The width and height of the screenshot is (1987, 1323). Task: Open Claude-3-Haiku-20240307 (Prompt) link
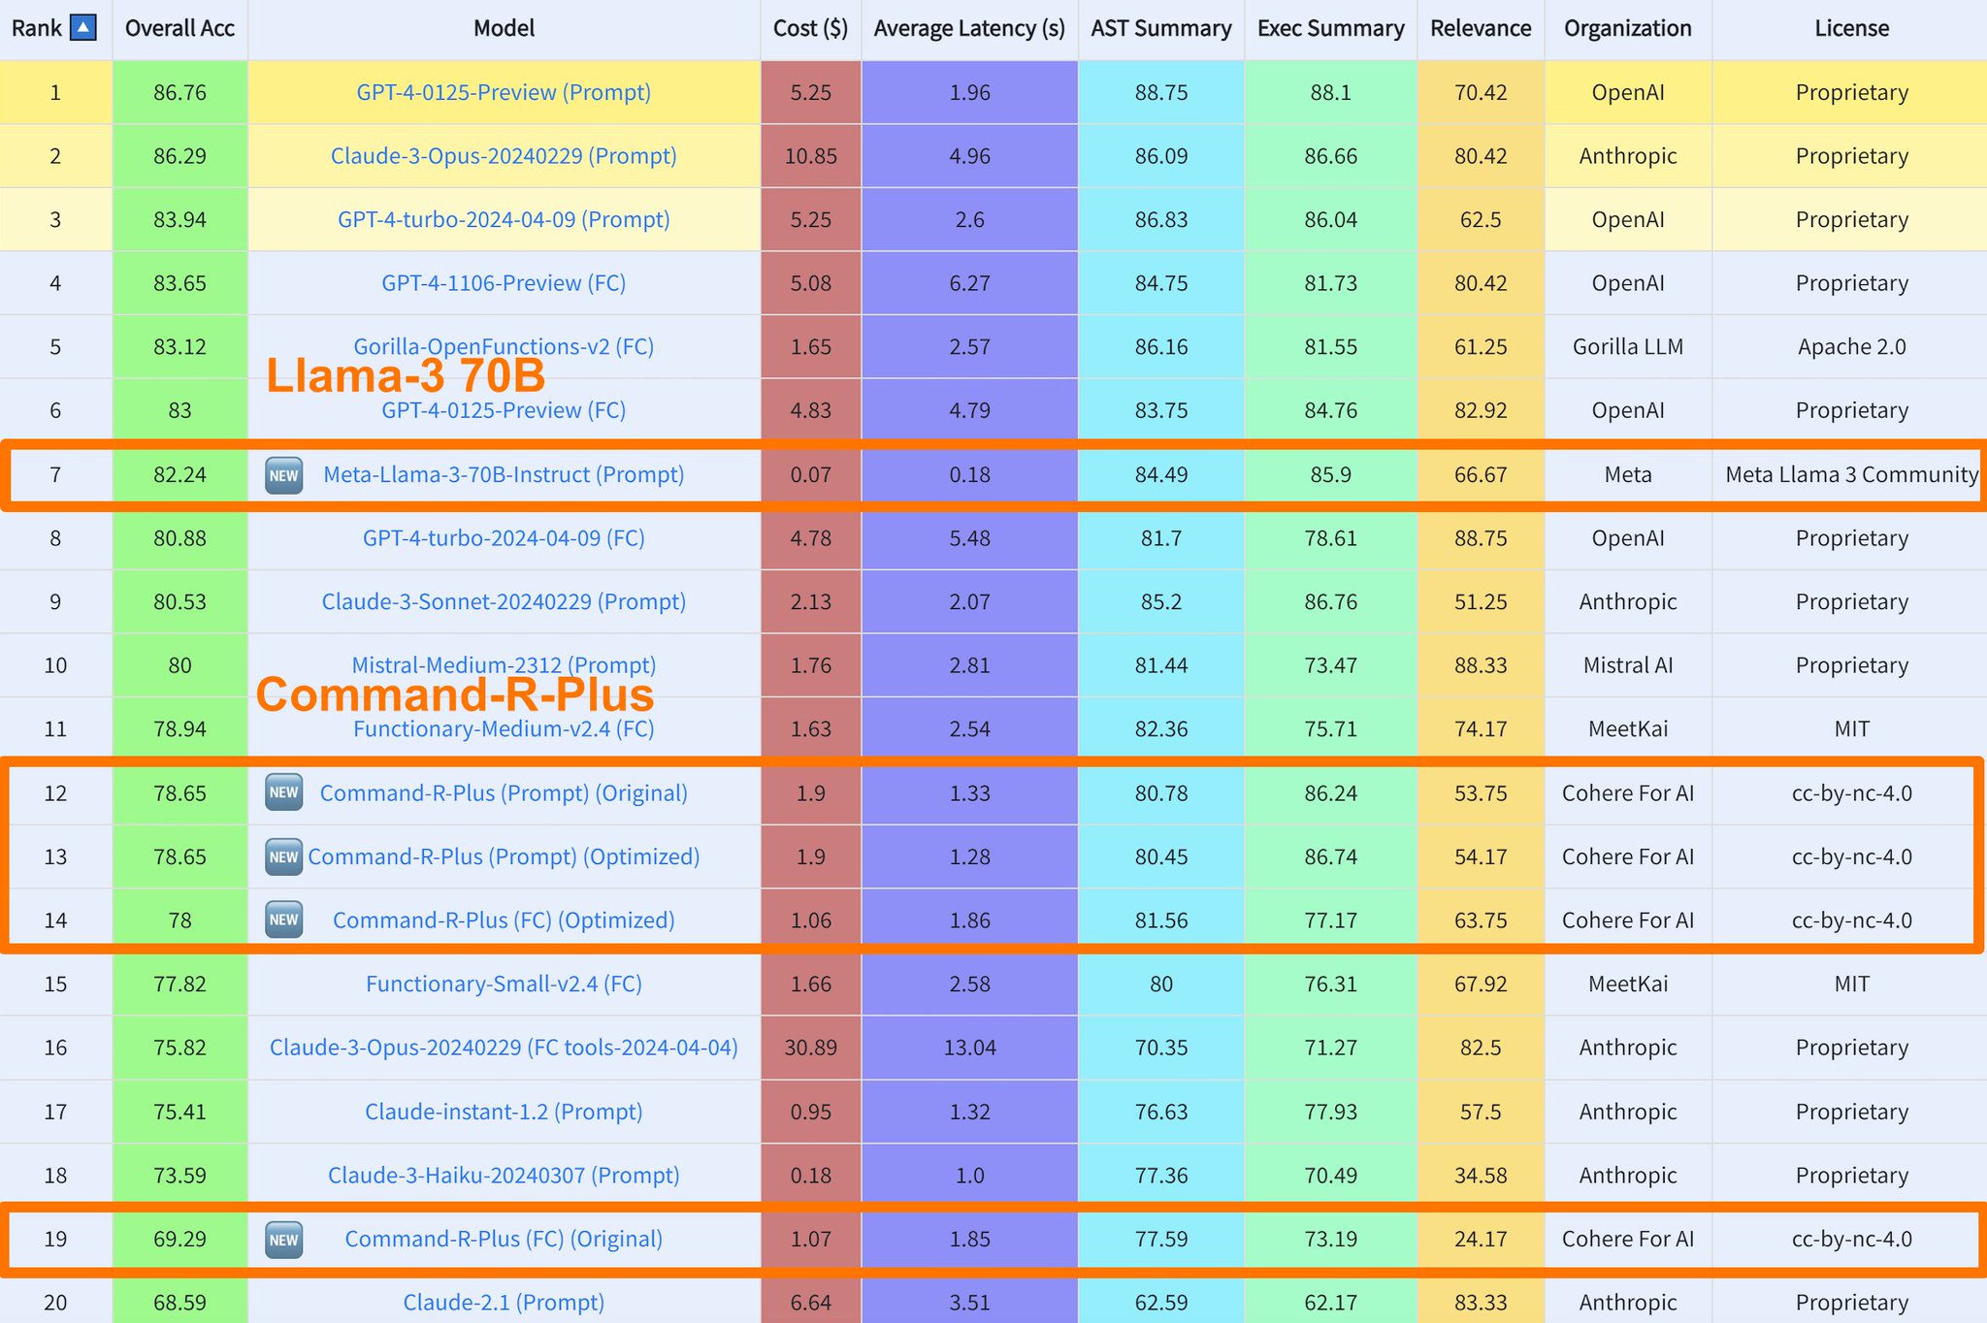pyautogui.click(x=504, y=1175)
